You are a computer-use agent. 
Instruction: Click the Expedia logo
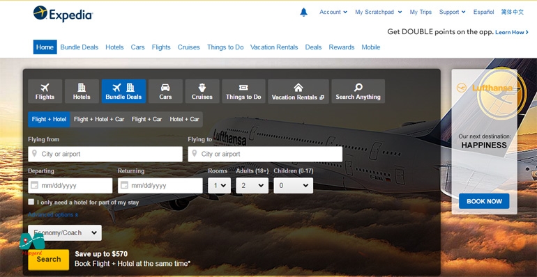[63, 14]
